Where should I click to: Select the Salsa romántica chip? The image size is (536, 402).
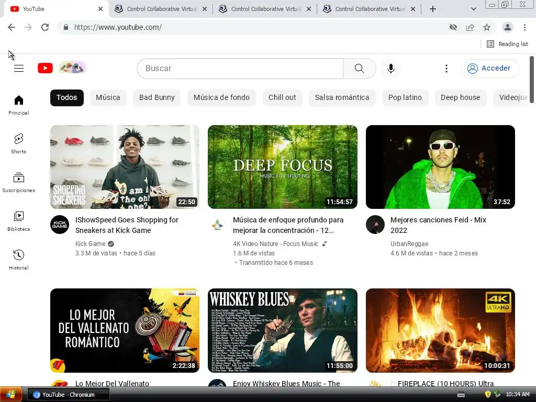point(342,98)
